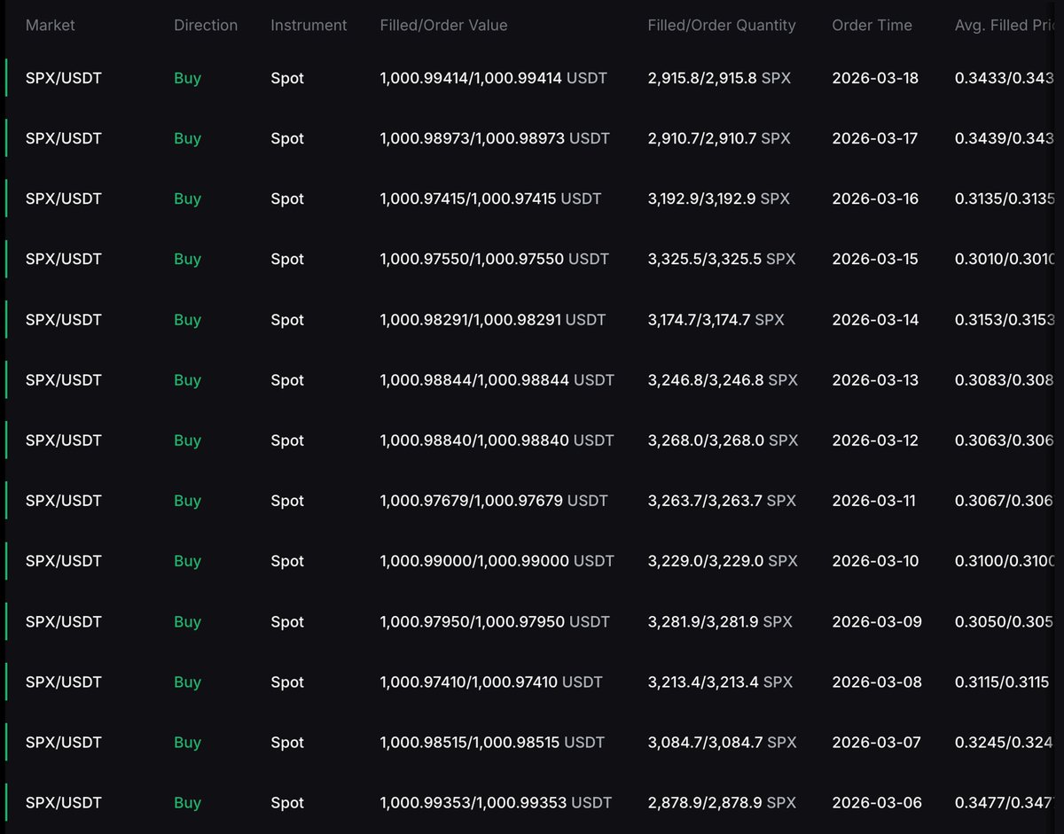Screen dimensions: 1064x834
Task: Click order value 1,000.99414/1,000.99414 USDT
Action: [x=493, y=78]
